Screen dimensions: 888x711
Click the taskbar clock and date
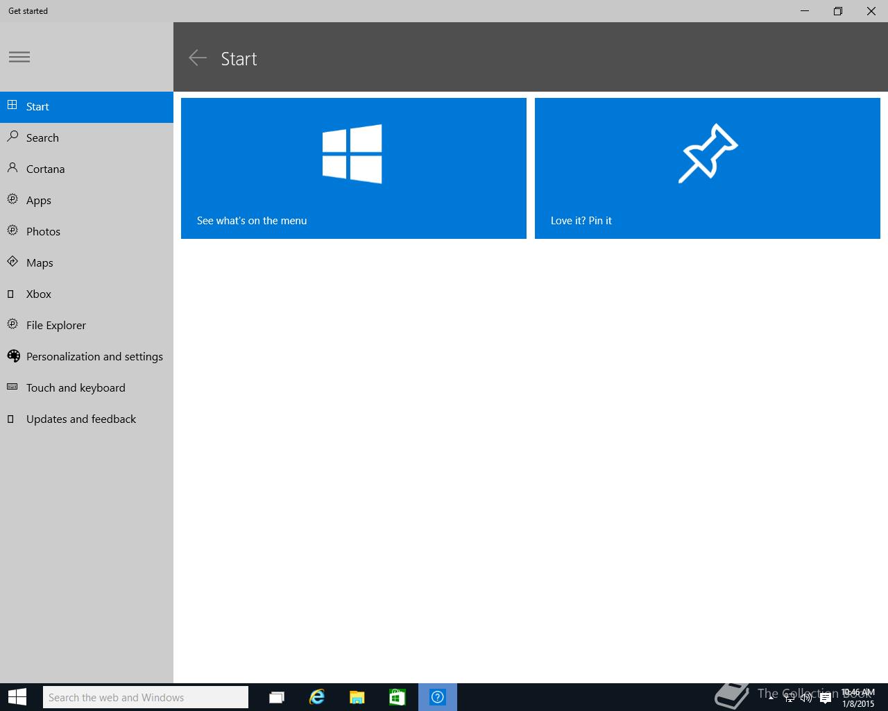pyautogui.click(x=858, y=698)
